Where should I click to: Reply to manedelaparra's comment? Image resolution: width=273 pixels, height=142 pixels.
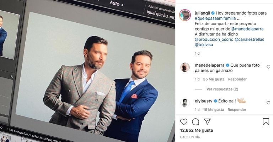pyautogui.click(x=237, y=79)
